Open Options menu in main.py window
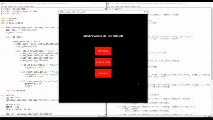Viewport: 213px width, 120px height. [x=20, y=6]
